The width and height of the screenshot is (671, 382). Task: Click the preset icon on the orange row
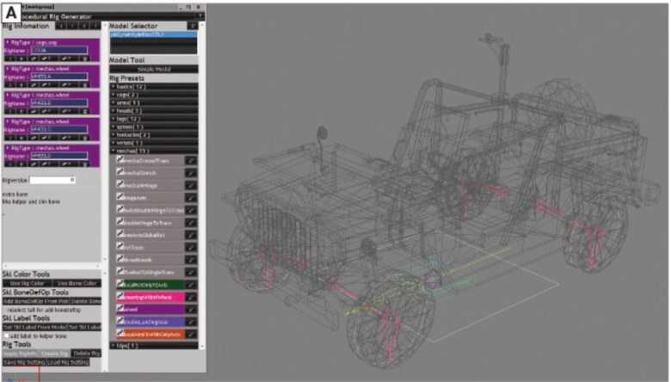click(x=120, y=334)
